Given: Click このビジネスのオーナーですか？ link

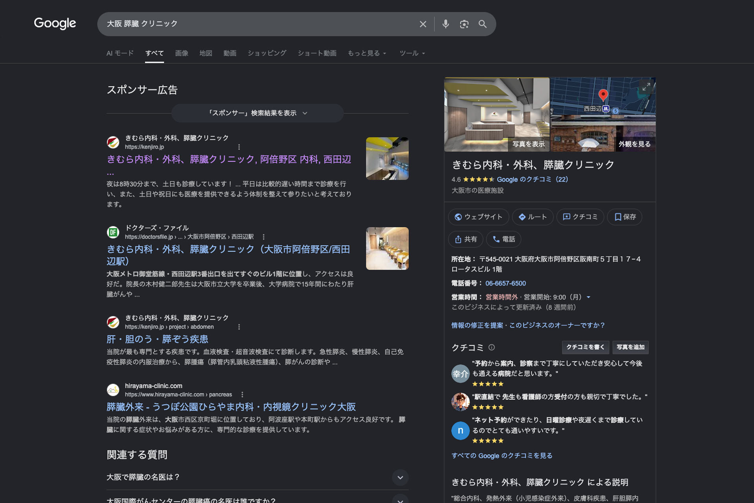Looking at the screenshot, I should pyautogui.click(x=557, y=325).
